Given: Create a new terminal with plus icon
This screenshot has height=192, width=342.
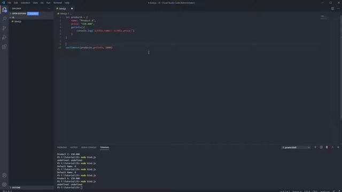Looking at the screenshot, I should [x=315, y=147].
